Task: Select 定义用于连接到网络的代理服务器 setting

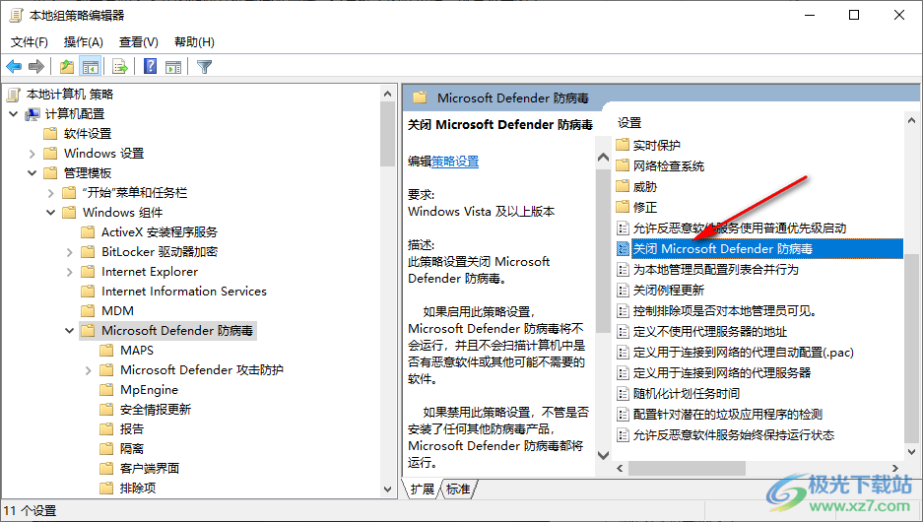Action: (x=722, y=373)
